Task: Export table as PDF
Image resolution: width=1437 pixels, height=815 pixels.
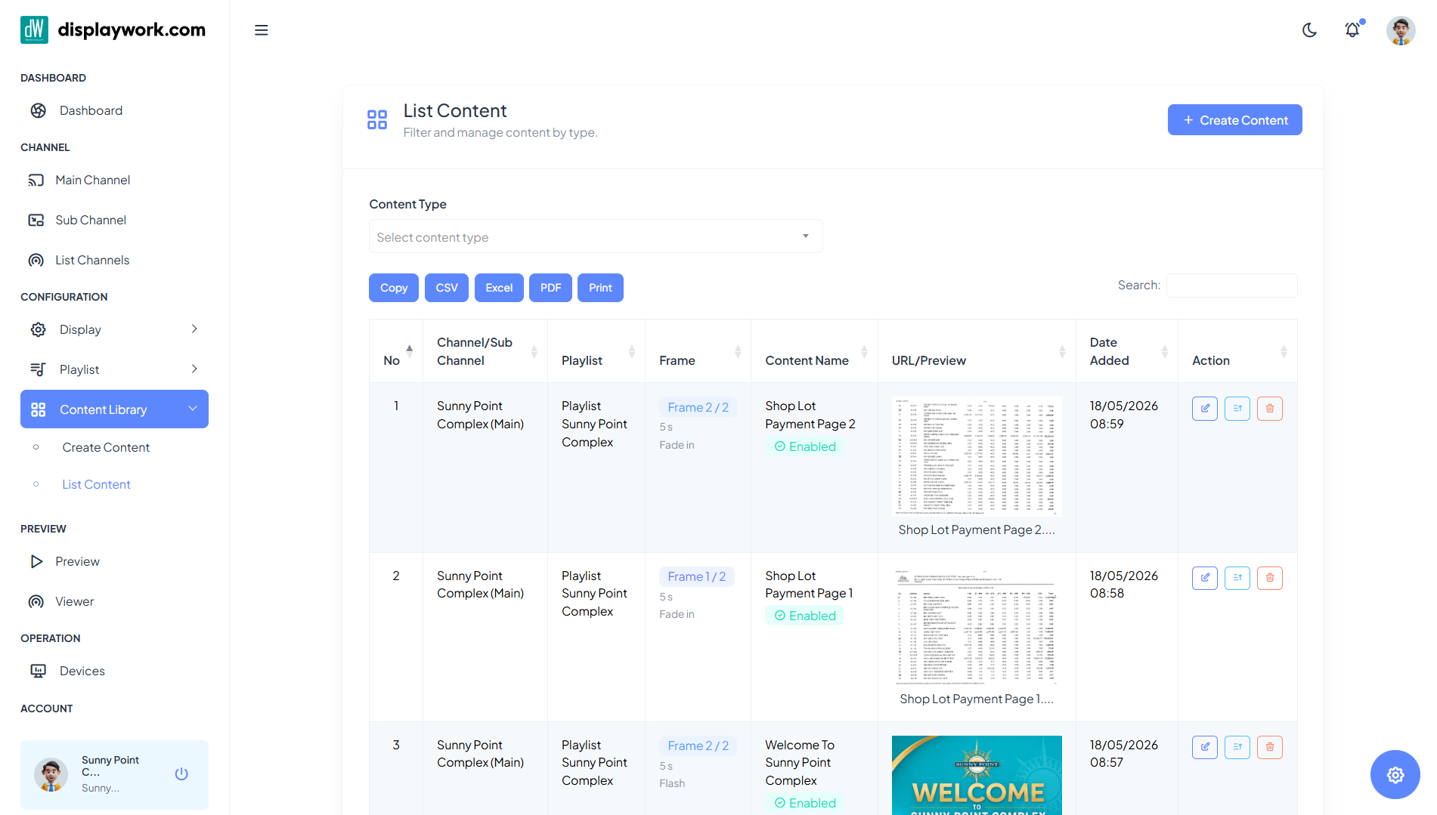Action: click(550, 288)
